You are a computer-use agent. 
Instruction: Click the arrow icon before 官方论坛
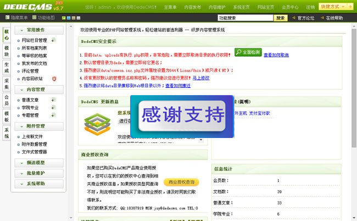click(294, 18)
